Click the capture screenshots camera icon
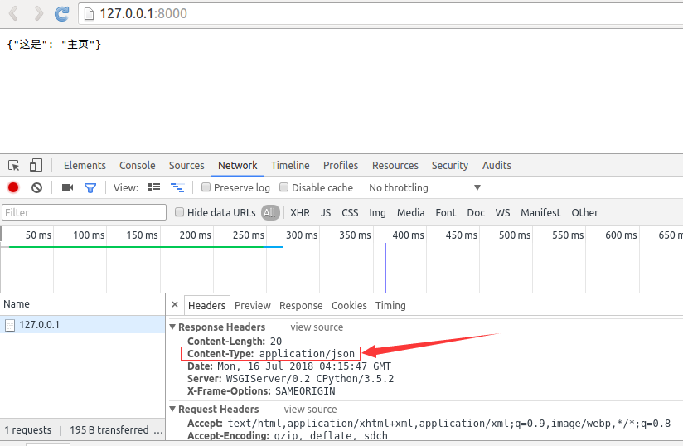This screenshot has height=446, width=683. point(67,187)
